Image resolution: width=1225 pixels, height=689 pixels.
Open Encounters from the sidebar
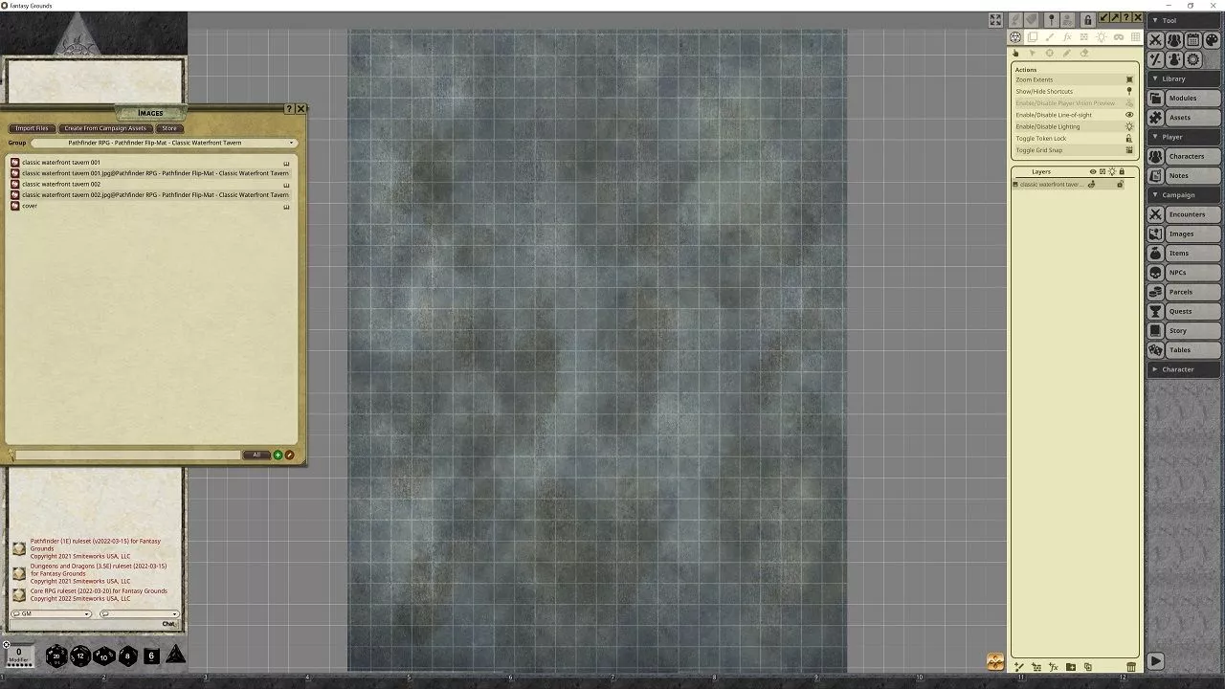(1184, 214)
